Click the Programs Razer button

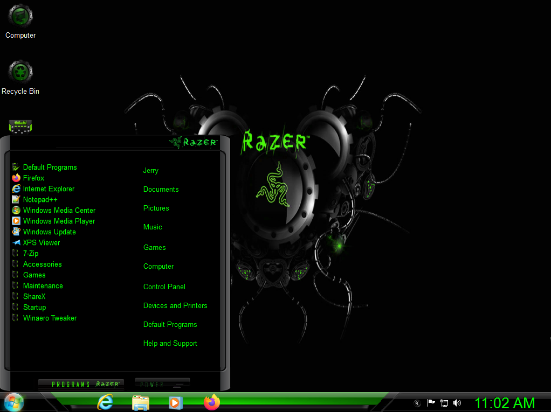pos(81,385)
